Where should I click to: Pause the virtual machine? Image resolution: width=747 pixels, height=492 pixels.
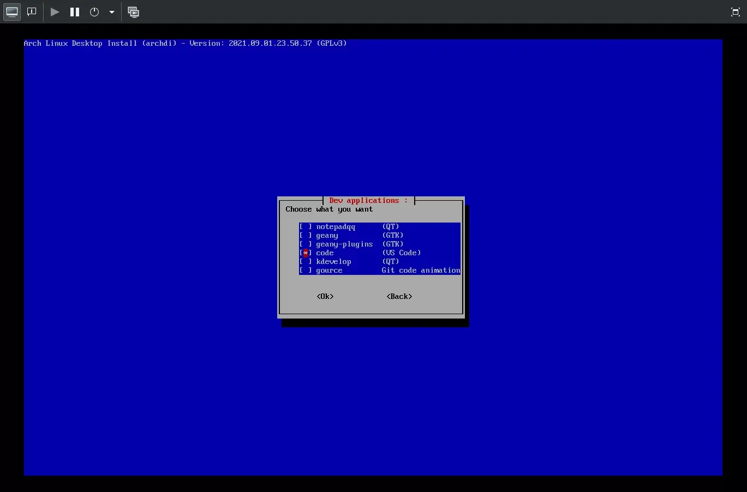[75, 12]
